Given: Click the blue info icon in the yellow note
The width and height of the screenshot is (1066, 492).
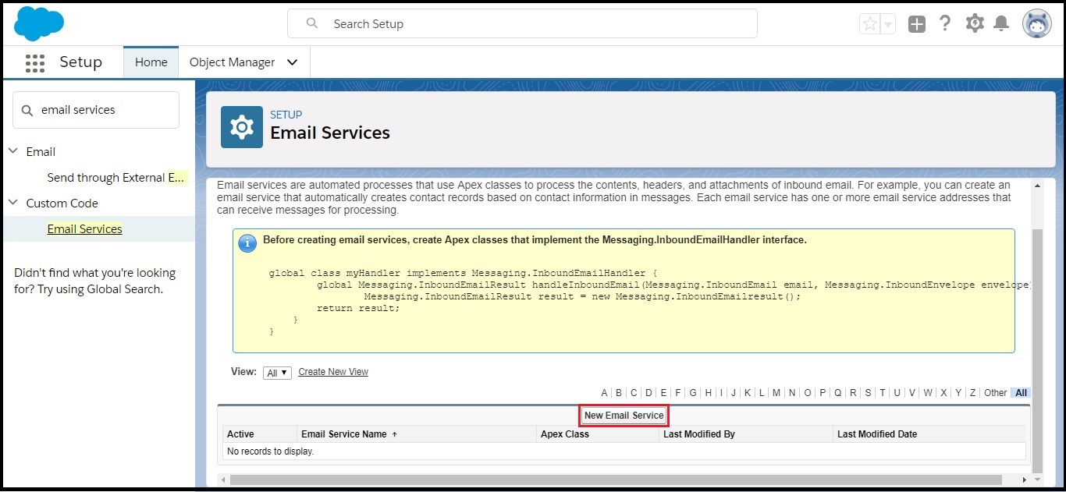Looking at the screenshot, I should click(247, 243).
